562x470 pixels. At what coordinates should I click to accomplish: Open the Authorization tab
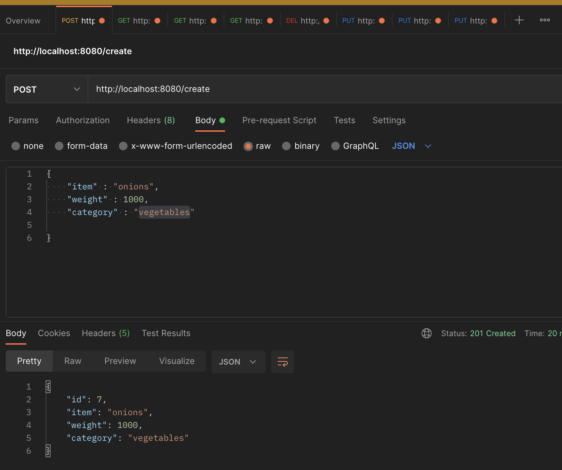(83, 120)
